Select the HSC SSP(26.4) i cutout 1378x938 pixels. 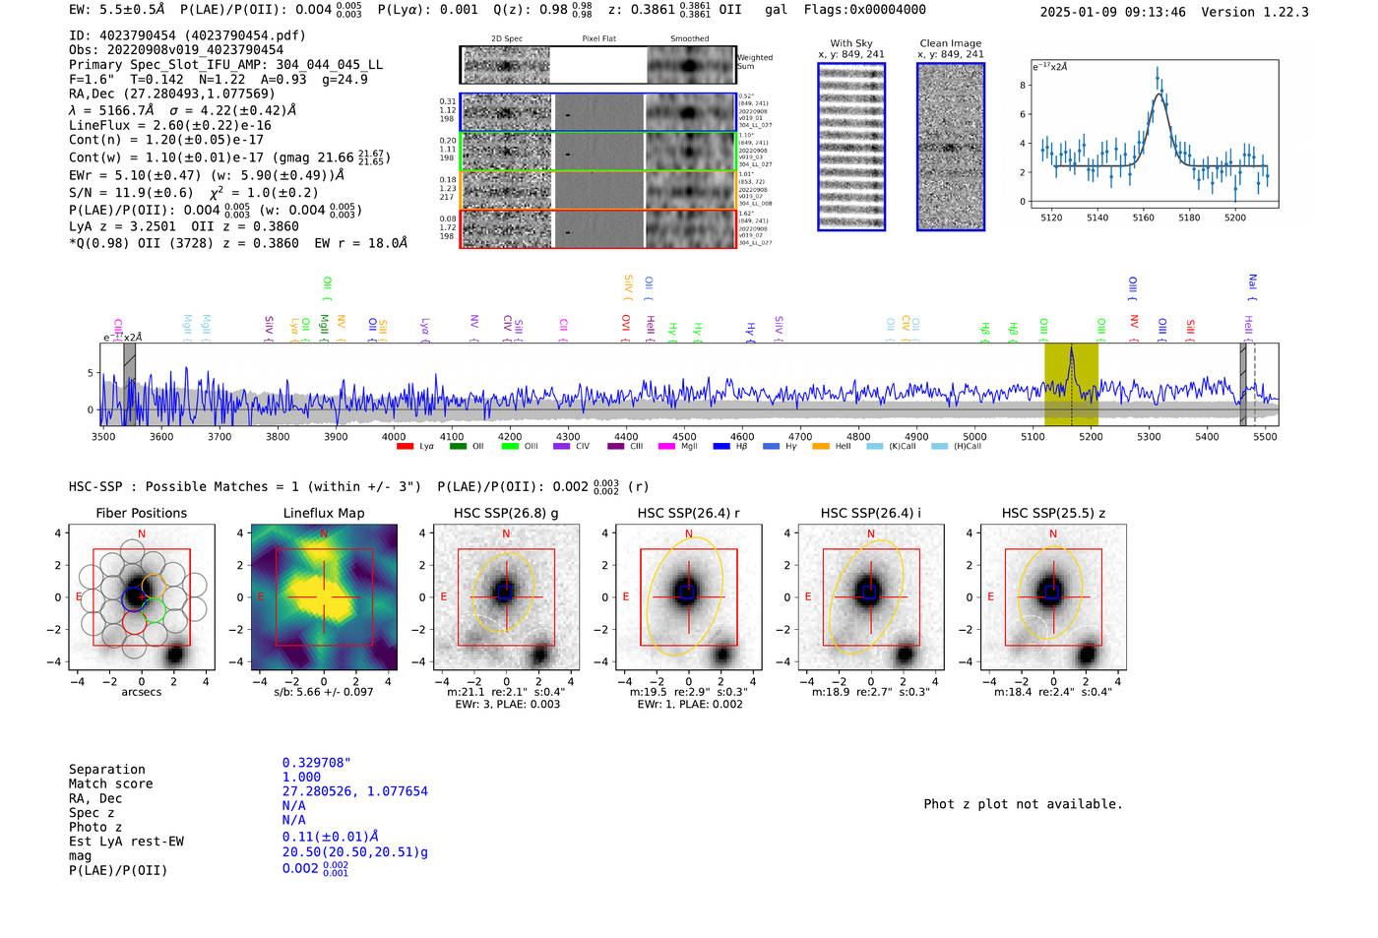point(870,598)
